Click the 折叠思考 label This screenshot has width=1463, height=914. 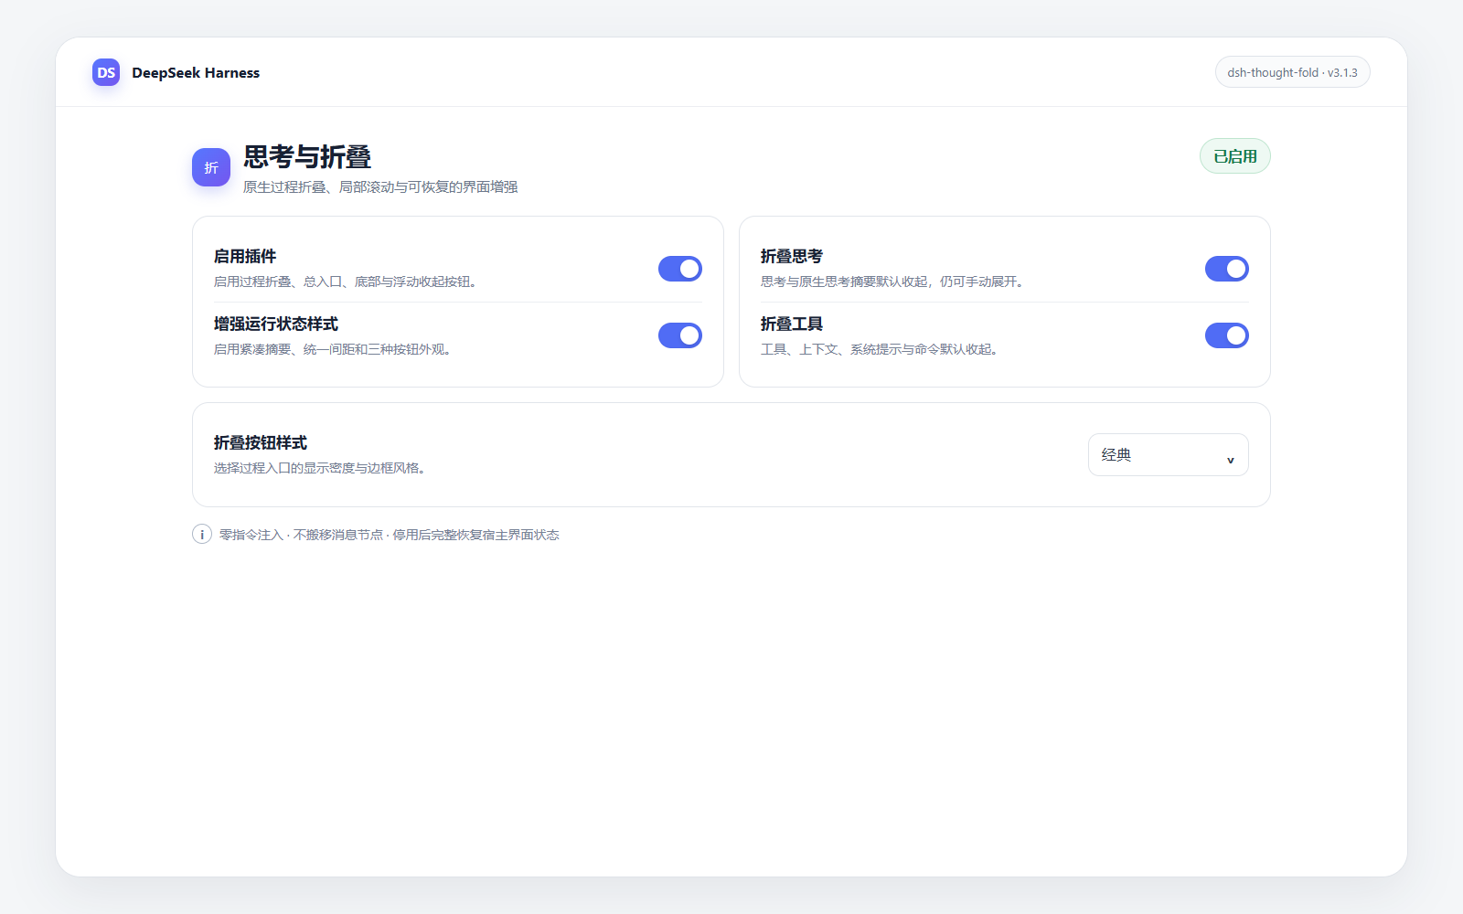pyautogui.click(x=792, y=257)
